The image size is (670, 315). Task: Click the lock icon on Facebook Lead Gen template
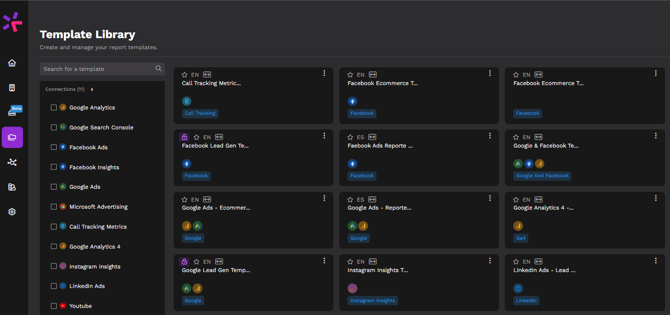pyautogui.click(x=185, y=137)
